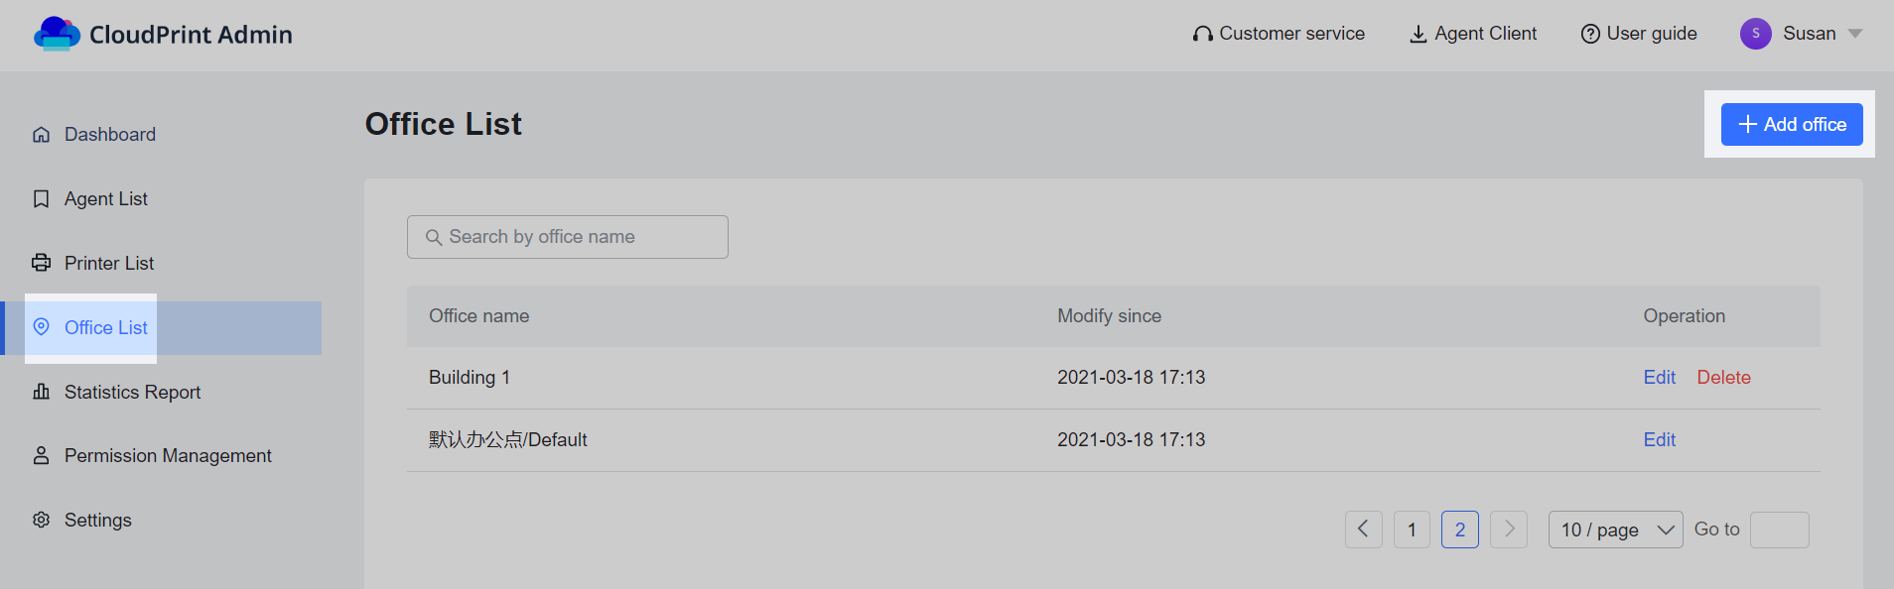1894x589 pixels.
Task: Focus the Search by office name field
Action: point(568,237)
